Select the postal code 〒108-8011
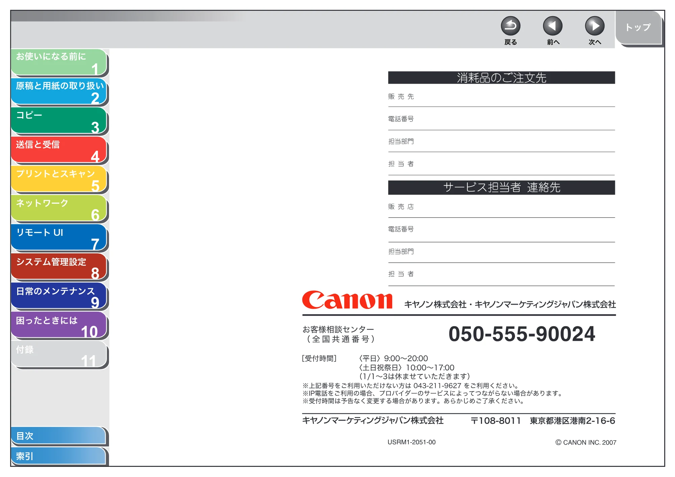675x477 pixels. click(x=496, y=421)
